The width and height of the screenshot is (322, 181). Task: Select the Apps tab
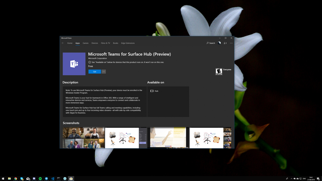pos(77,43)
